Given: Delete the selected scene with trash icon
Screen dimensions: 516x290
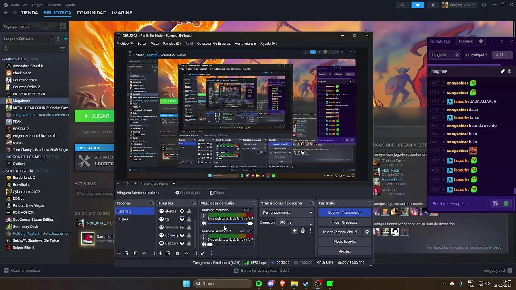Looking at the screenshot, I should click(x=127, y=253).
